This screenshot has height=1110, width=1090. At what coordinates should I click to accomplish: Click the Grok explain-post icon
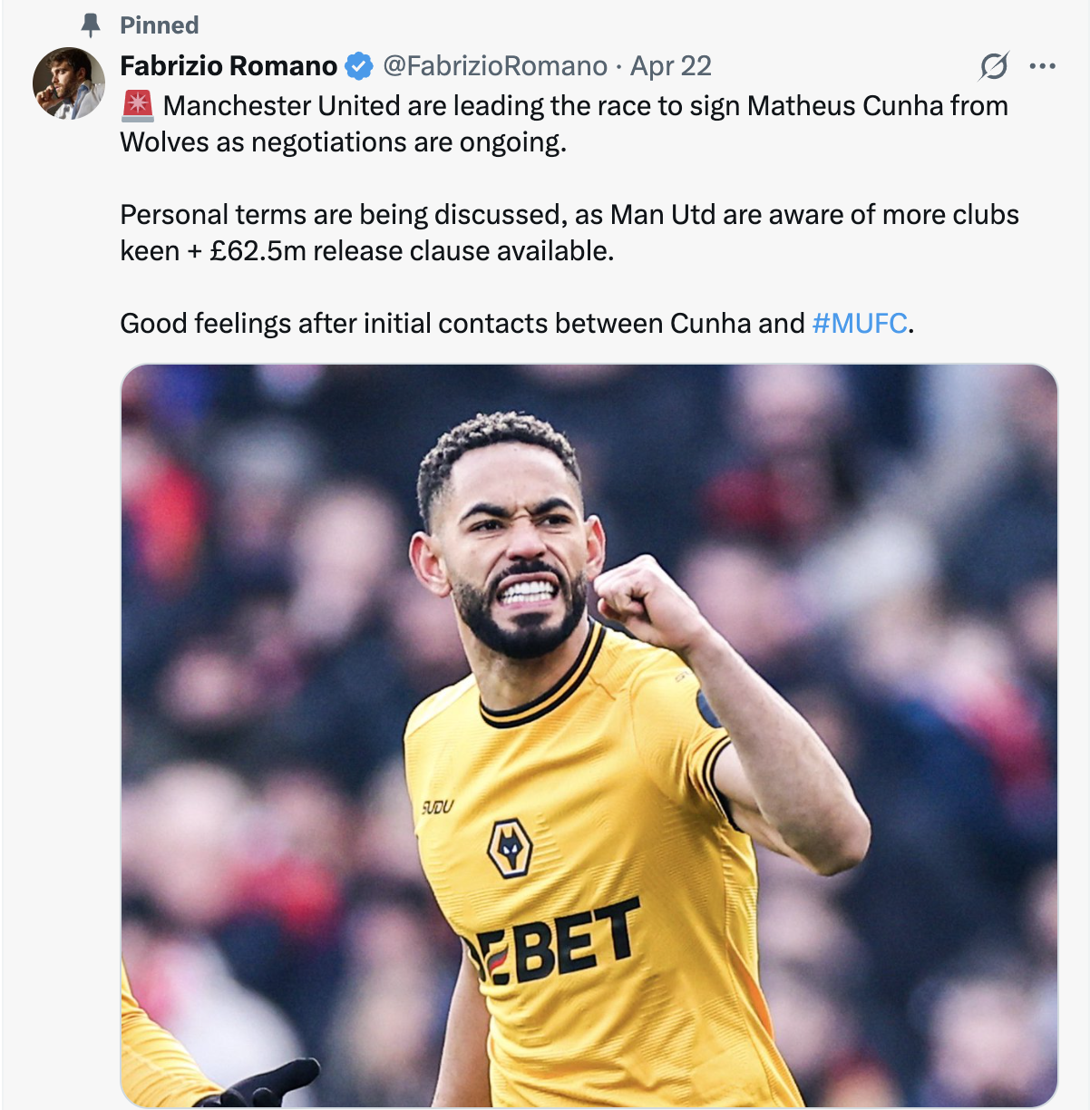tap(994, 66)
